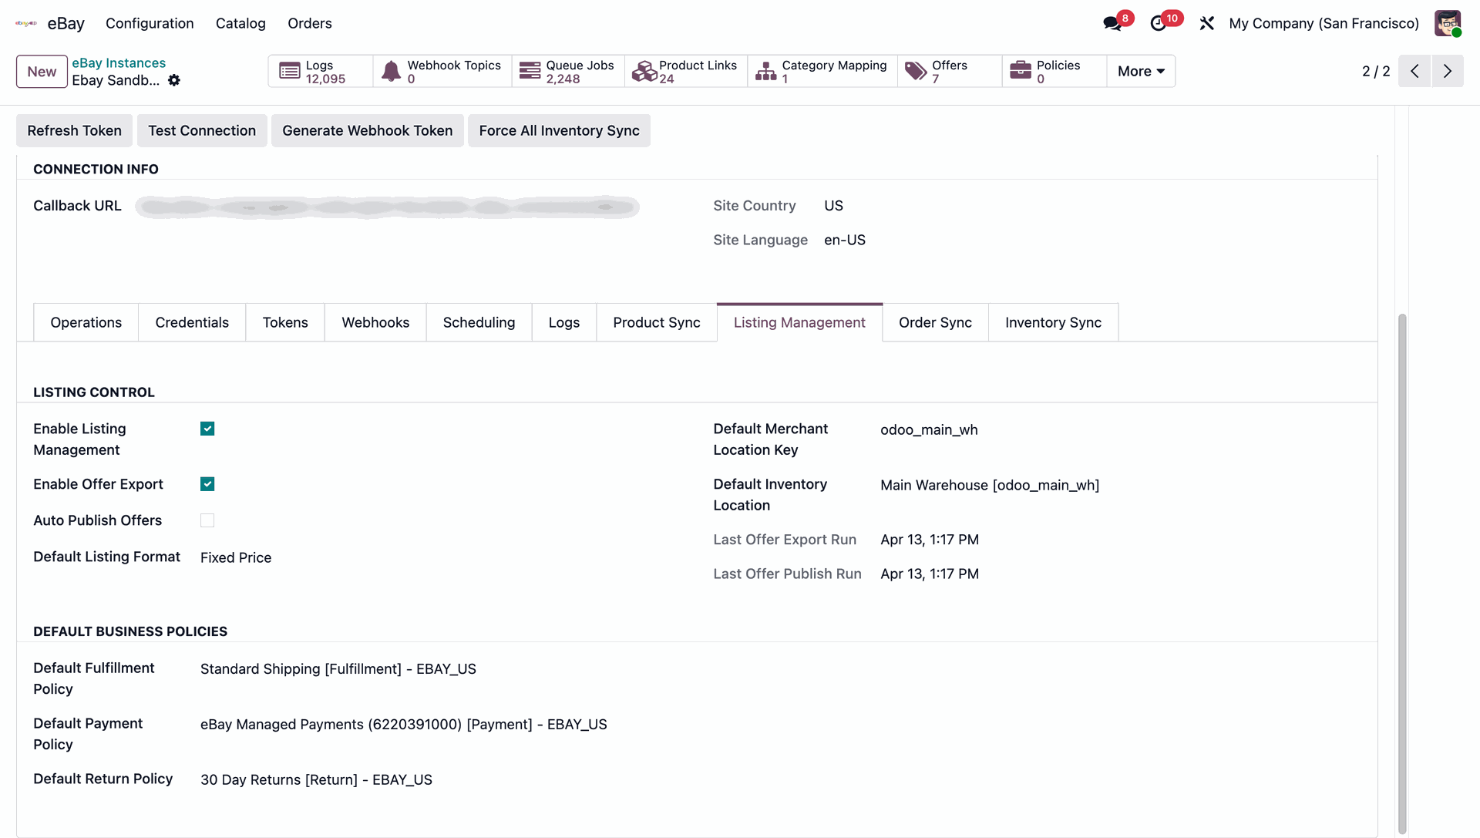The height and width of the screenshot is (838, 1480).
Task: Click Last Offer Export Run date value
Action: (930, 540)
